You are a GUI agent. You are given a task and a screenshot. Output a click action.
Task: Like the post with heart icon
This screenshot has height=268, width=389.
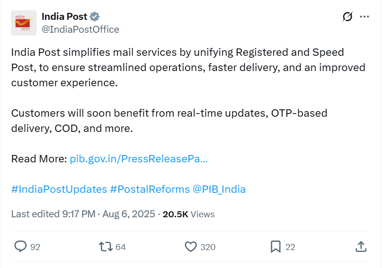pyautogui.click(x=191, y=247)
